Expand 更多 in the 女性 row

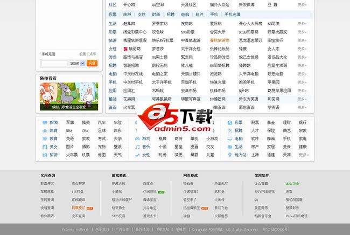(302, 49)
